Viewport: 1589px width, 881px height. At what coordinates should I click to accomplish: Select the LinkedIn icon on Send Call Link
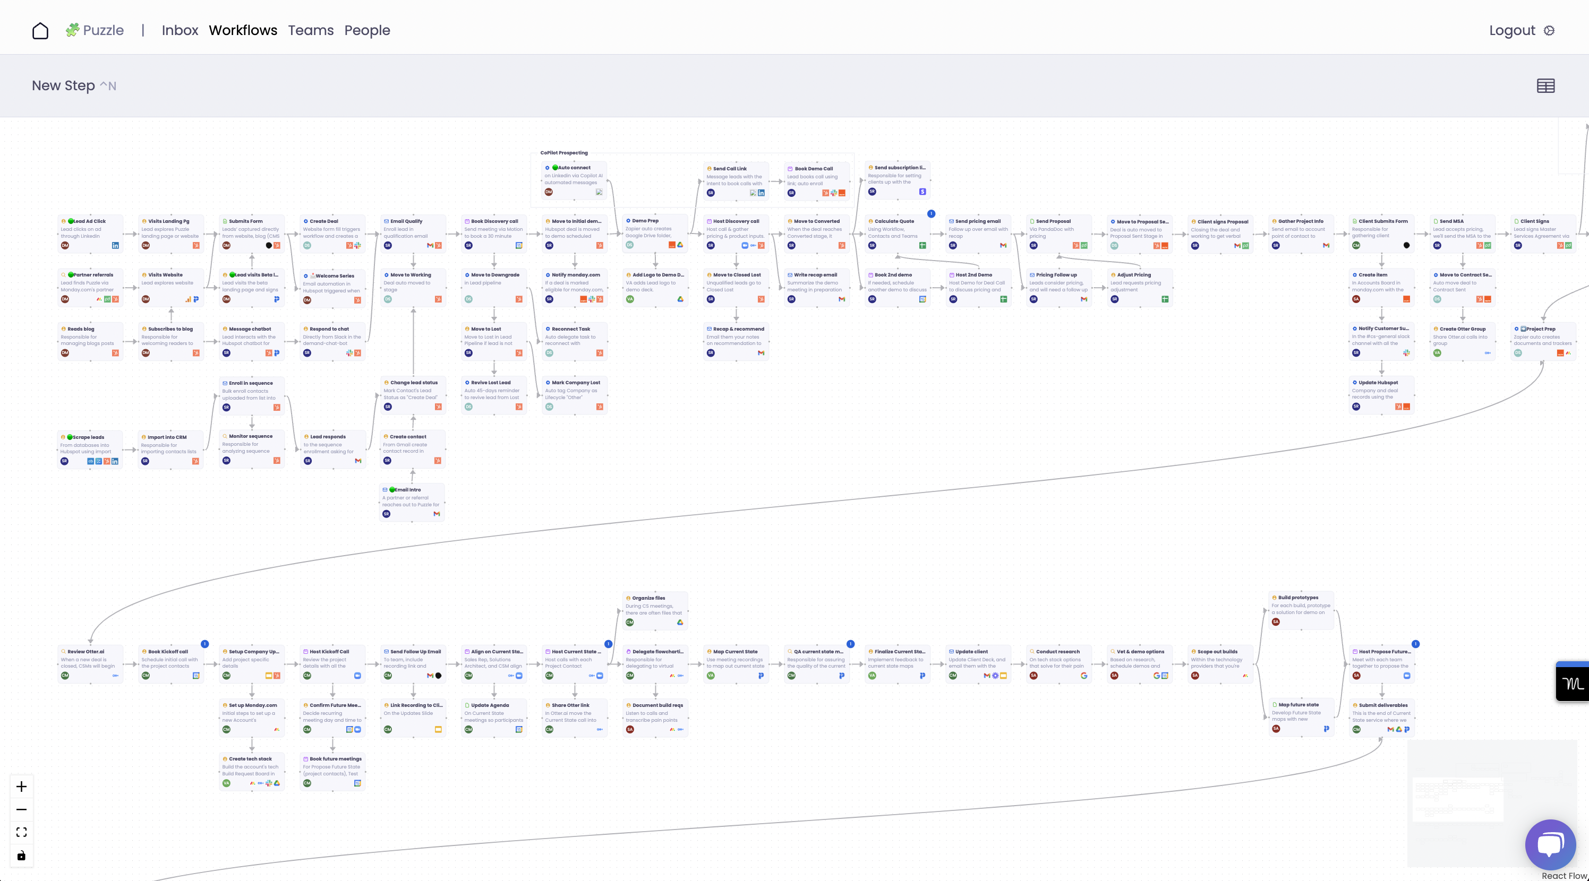(761, 194)
